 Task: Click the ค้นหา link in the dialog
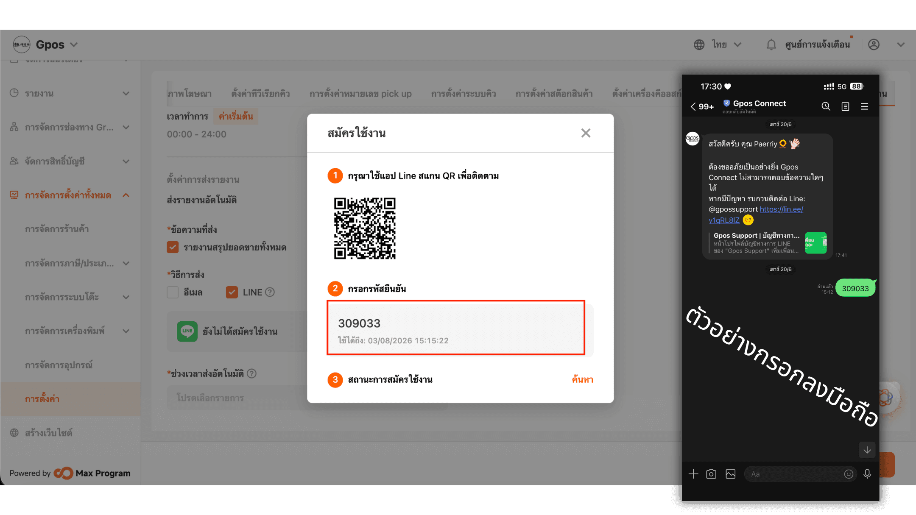point(582,379)
